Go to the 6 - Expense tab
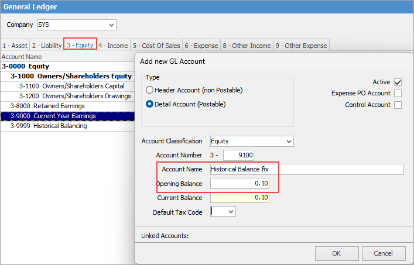Viewport: 414px width, 265px height. (x=201, y=45)
